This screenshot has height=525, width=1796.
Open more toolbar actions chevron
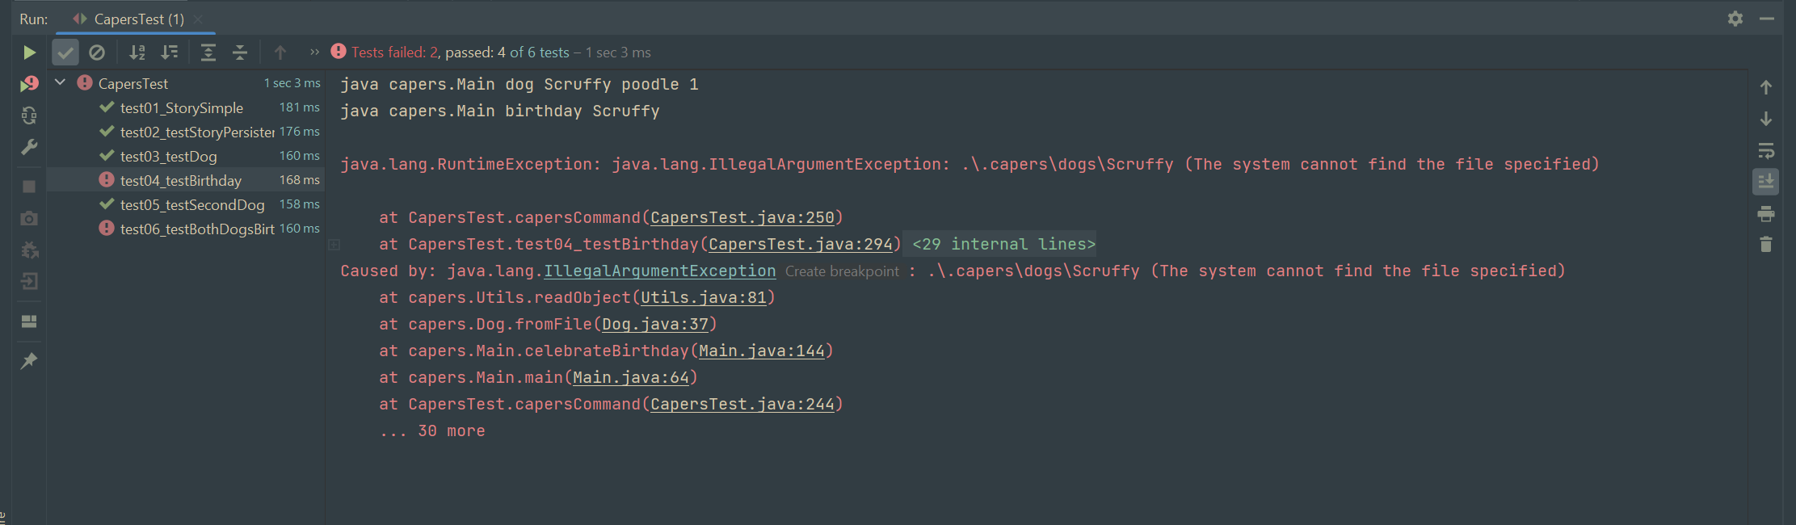tap(314, 52)
